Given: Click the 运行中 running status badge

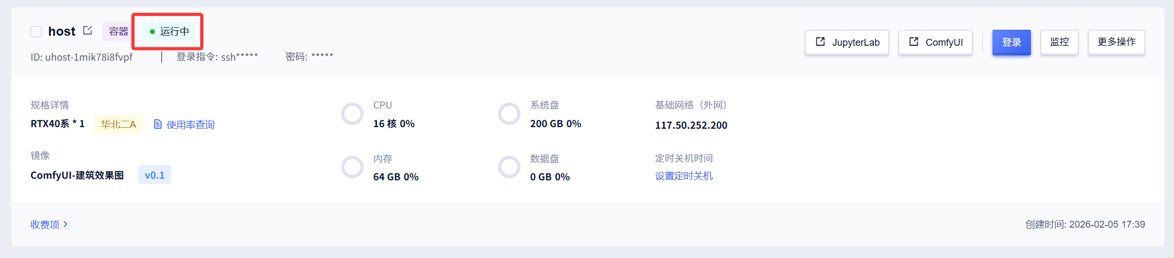Looking at the screenshot, I should [x=169, y=31].
